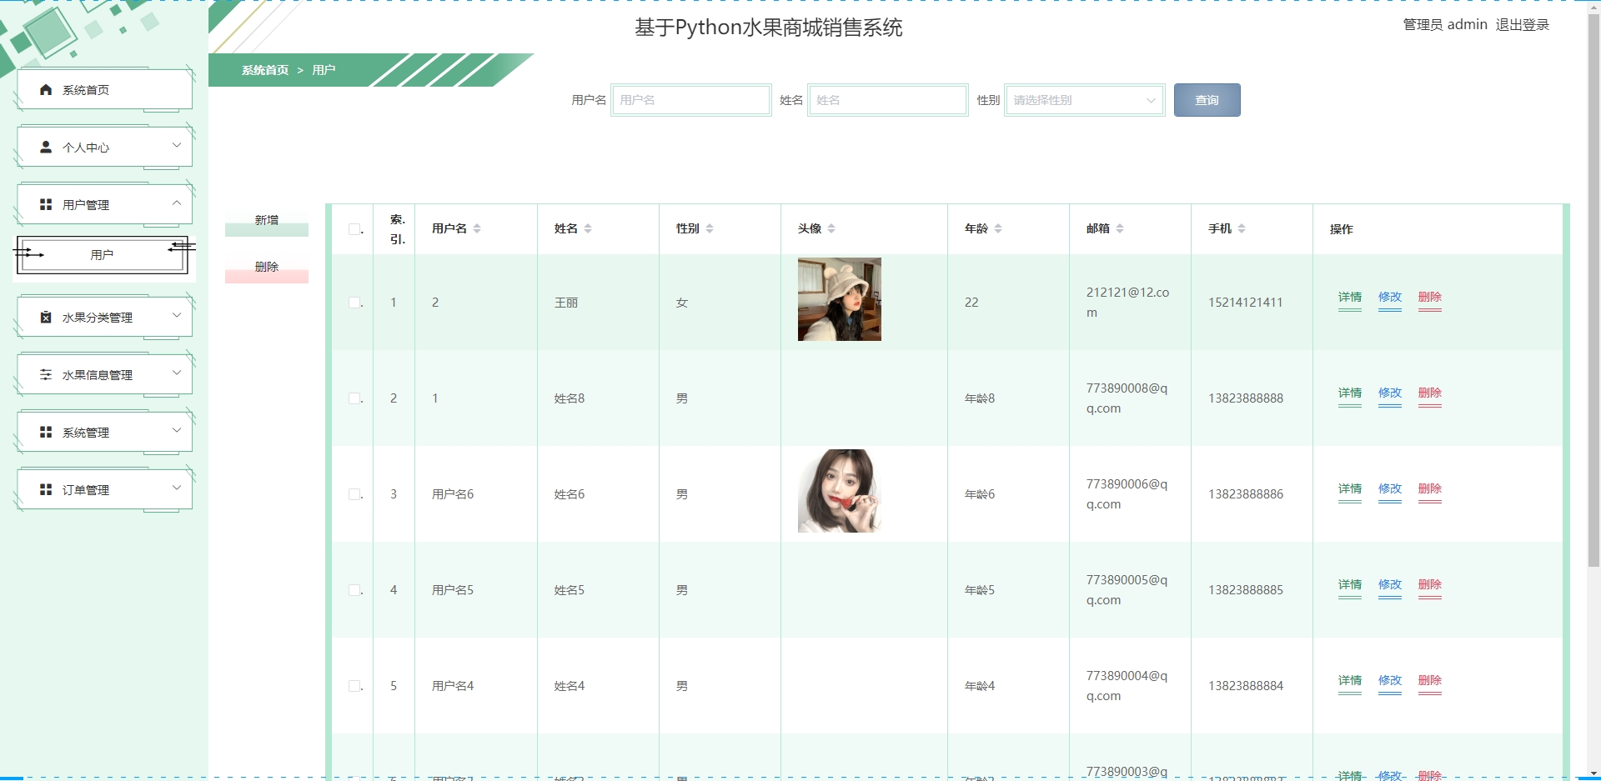
Task: Sort table by 用户名 column arrows
Action: 477,228
